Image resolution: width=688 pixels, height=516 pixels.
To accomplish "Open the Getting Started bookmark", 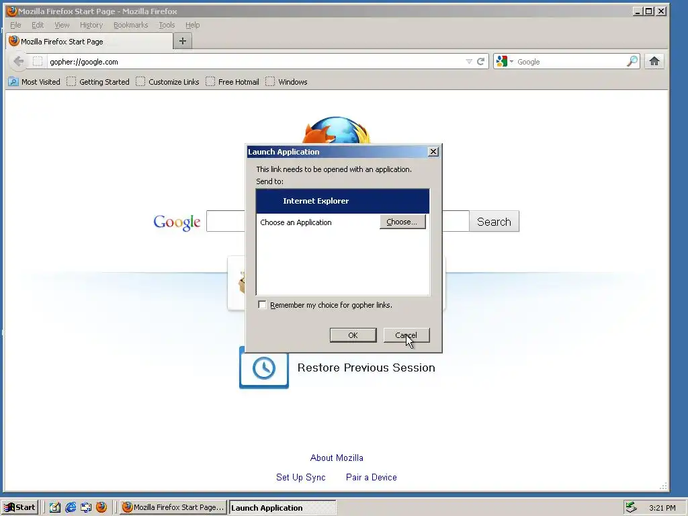I will (98, 81).
